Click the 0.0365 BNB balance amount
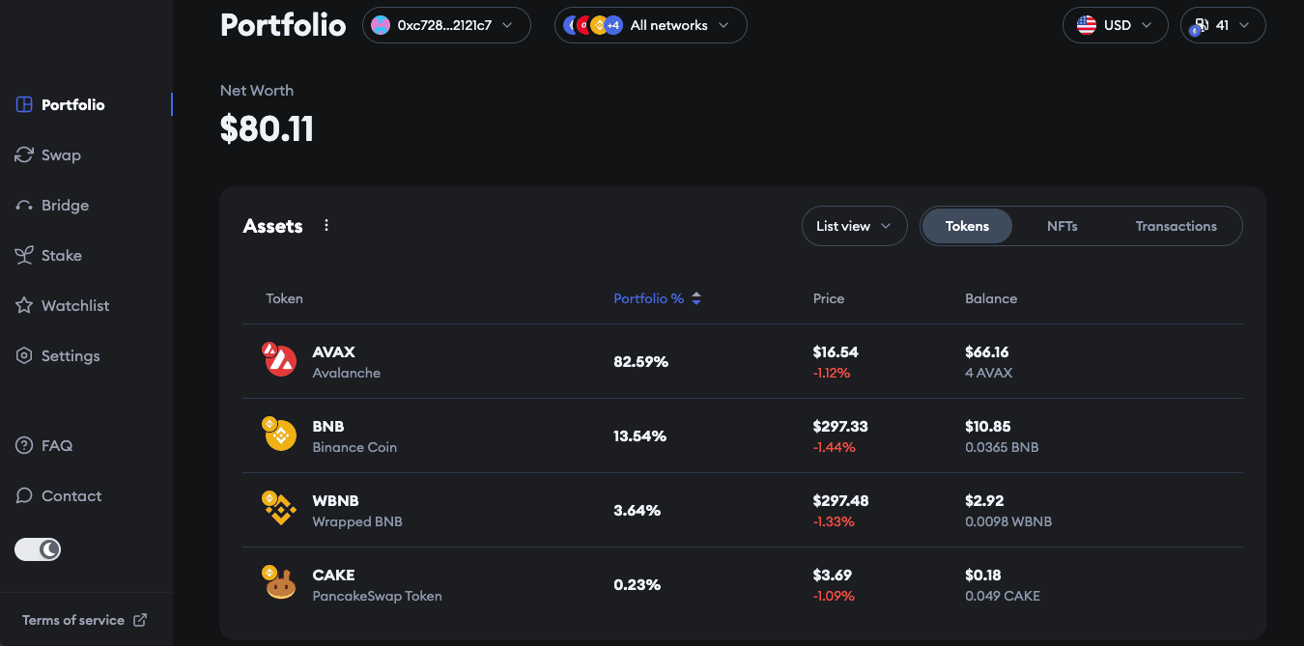The height and width of the screenshot is (646, 1304). [x=1002, y=447]
